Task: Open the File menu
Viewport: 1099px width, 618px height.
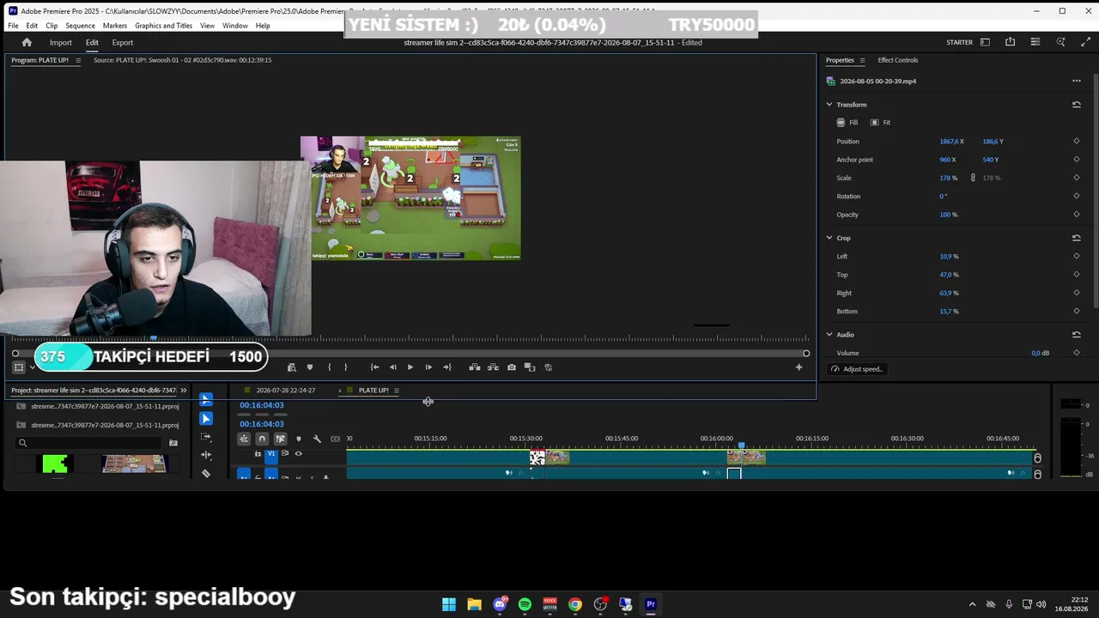Action: [13, 26]
